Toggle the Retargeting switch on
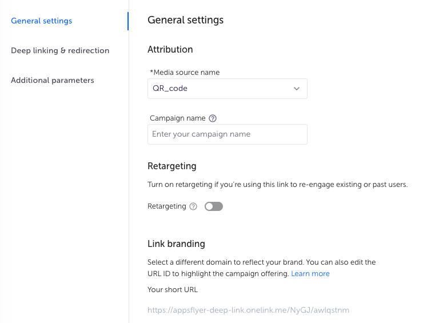 [x=214, y=206]
